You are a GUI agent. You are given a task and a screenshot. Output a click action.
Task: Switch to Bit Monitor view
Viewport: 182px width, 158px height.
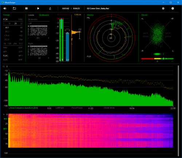[44, 15]
